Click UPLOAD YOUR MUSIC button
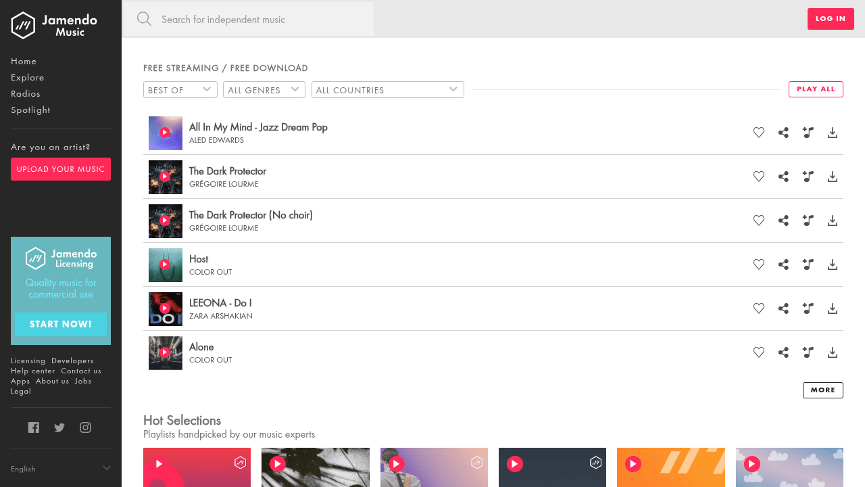The height and width of the screenshot is (487, 865). coord(61,169)
